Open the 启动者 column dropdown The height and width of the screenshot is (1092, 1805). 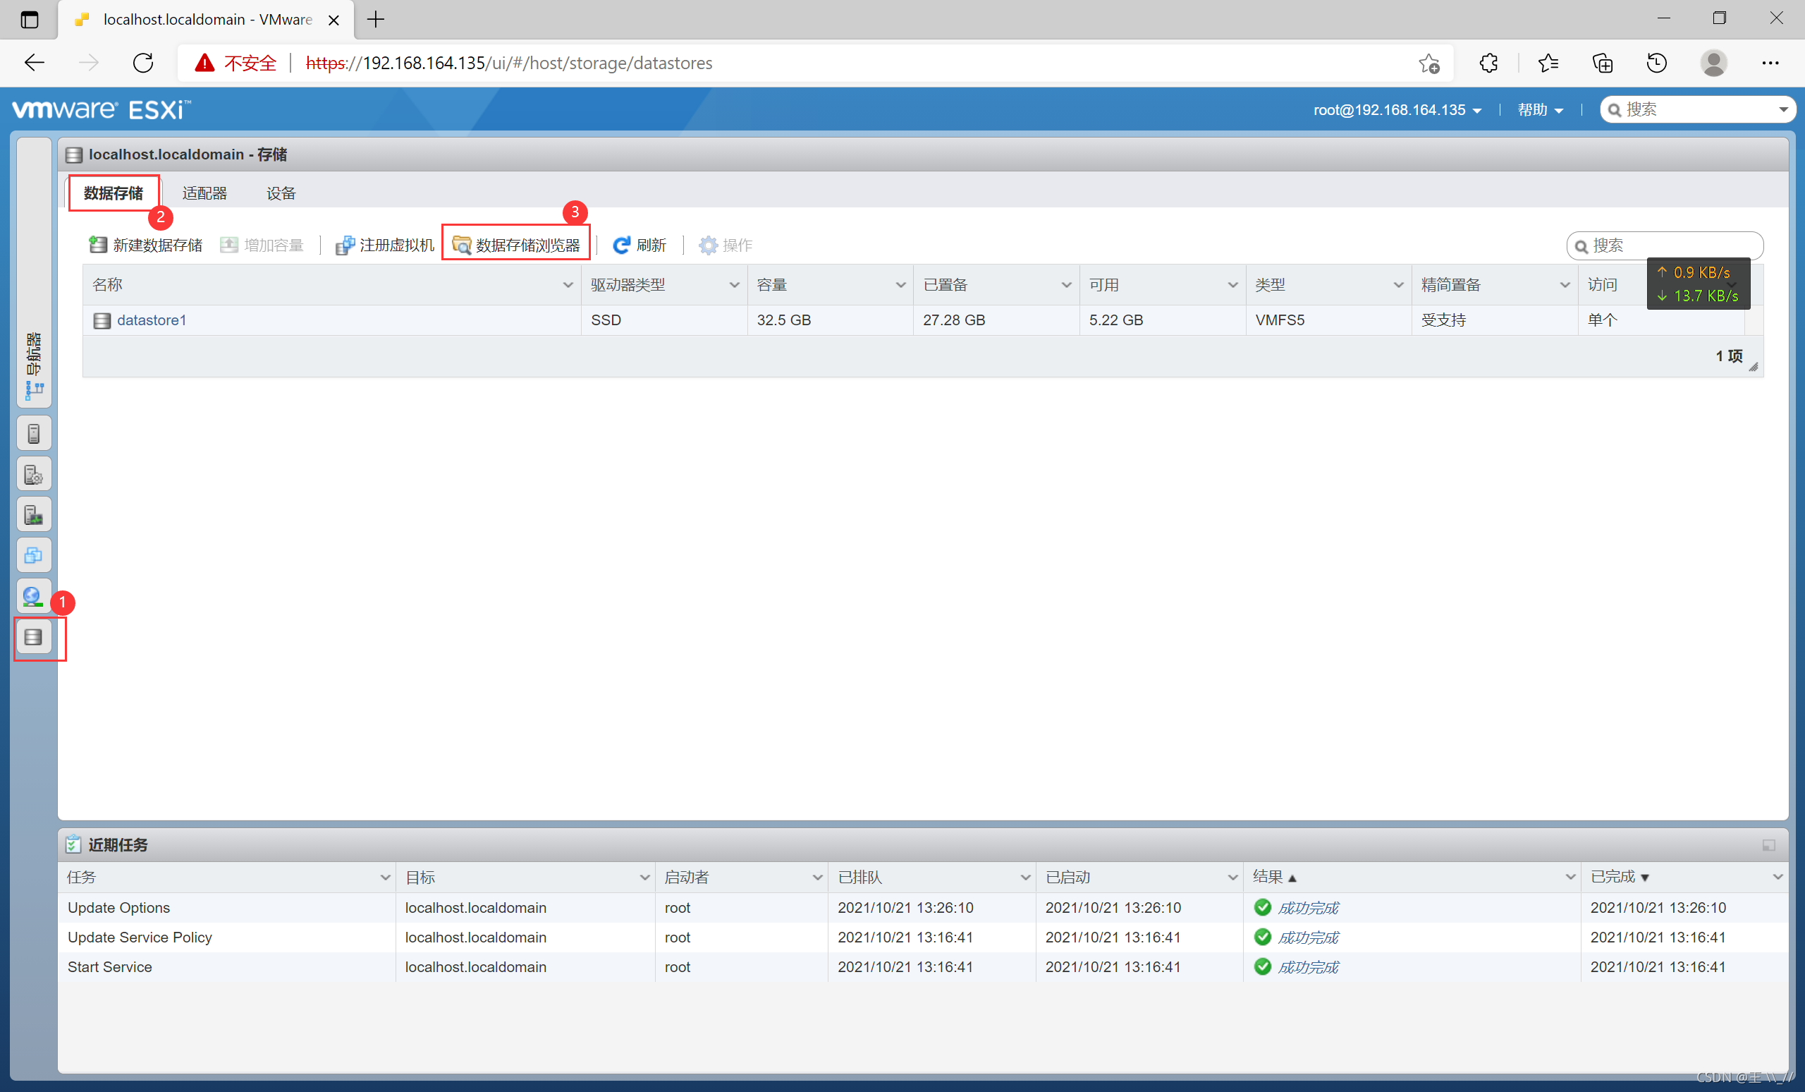coord(817,878)
